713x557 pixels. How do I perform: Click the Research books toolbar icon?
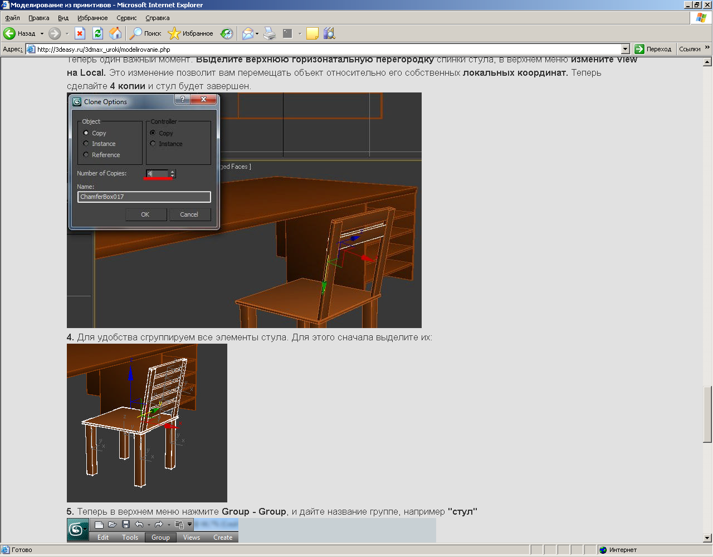click(x=329, y=33)
